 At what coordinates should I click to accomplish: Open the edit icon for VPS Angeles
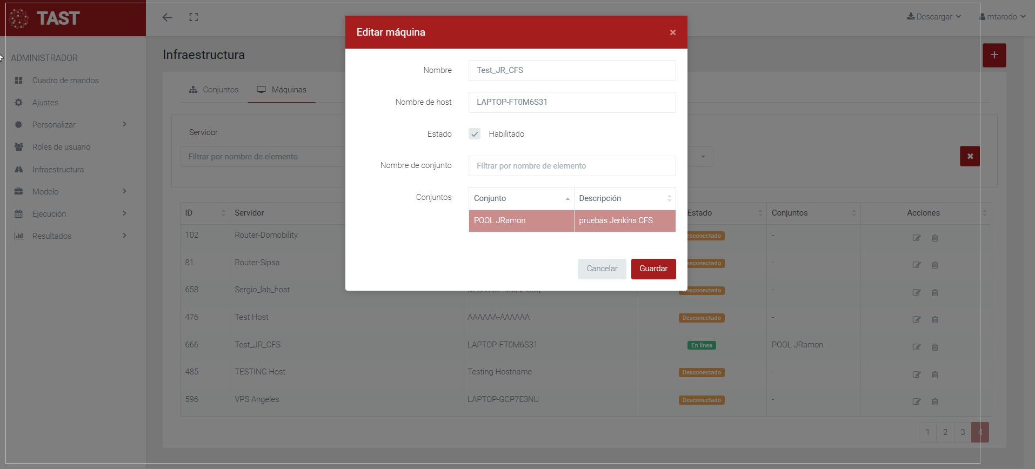click(x=916, y=401)
